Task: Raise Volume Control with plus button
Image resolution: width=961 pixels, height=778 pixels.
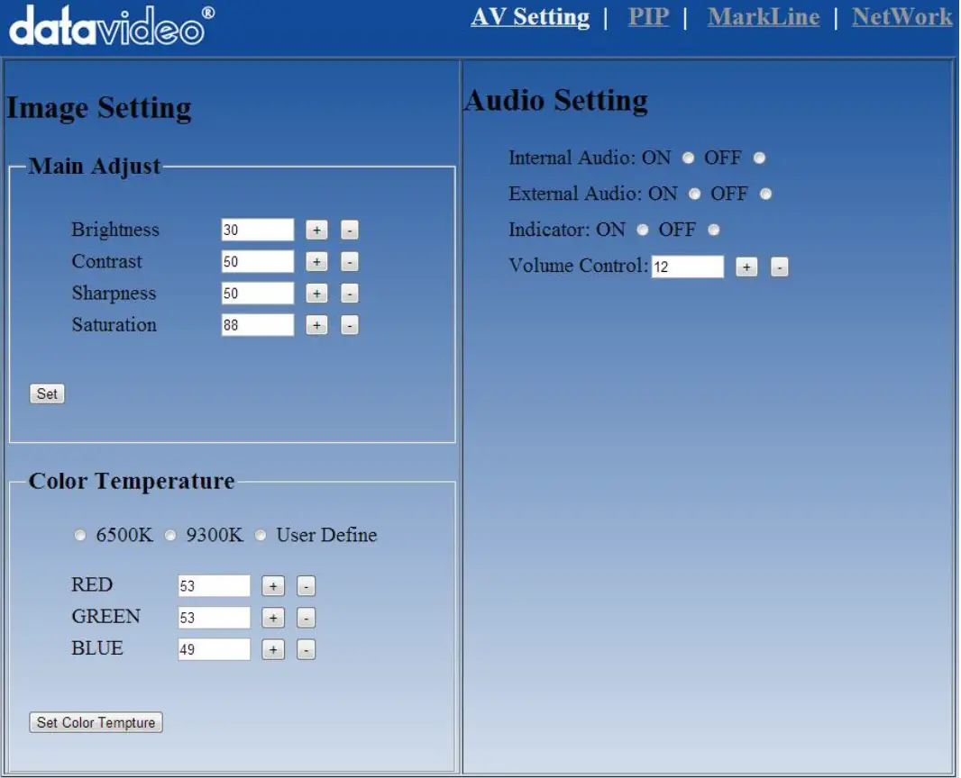Action: 746,267
